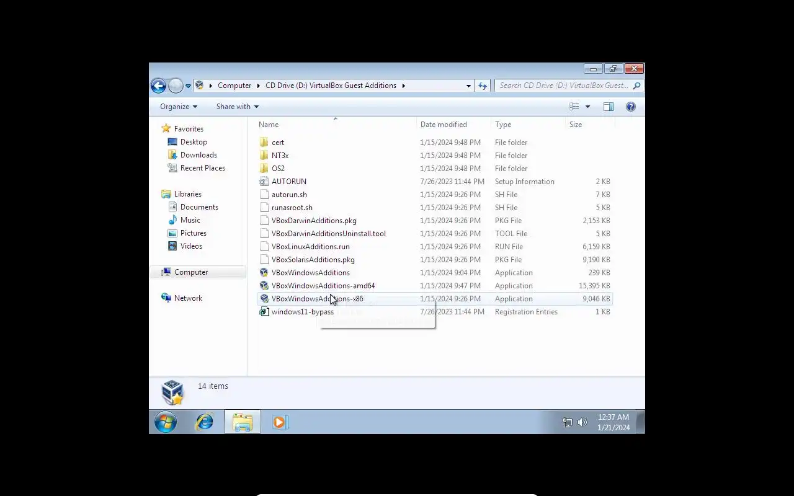Click the Setup Information type cell
The image size is (794, 496).
tap(525, 182)
